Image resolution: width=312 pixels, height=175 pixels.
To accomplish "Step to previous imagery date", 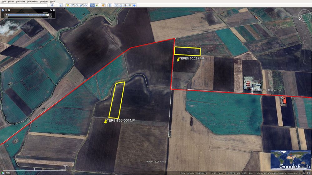I will (x=6, y=15).
